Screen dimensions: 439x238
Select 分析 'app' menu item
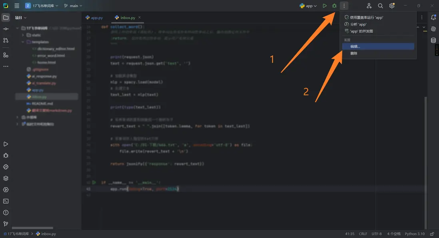pos(378,24)
